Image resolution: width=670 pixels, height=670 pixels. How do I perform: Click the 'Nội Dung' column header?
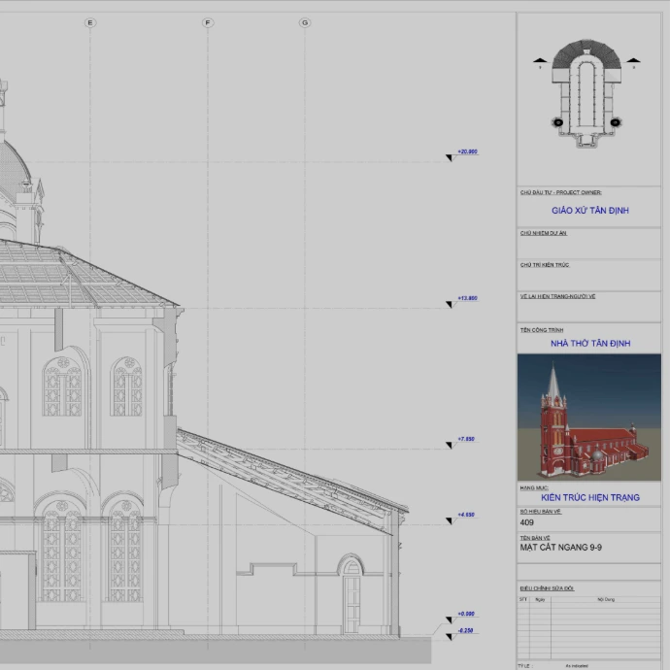606,599
